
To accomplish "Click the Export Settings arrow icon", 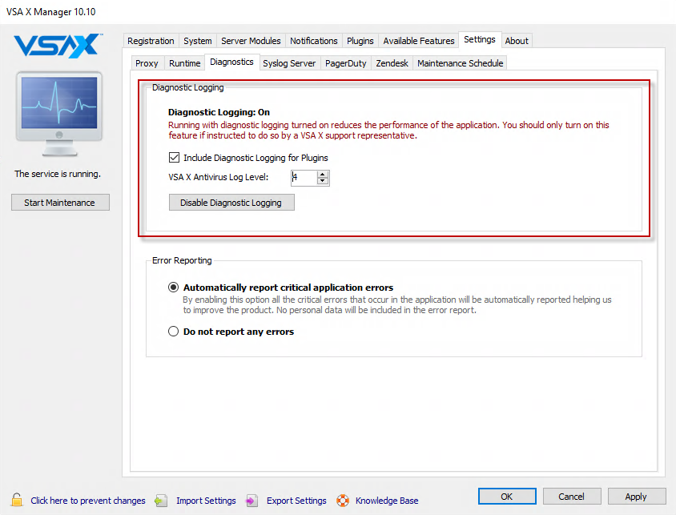I will 251,501.
